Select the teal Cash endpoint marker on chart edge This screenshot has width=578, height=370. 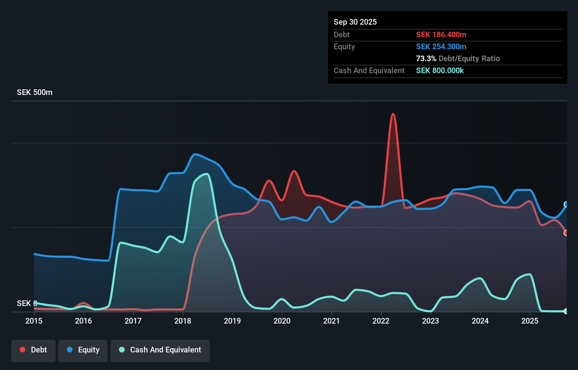(566, 311)
